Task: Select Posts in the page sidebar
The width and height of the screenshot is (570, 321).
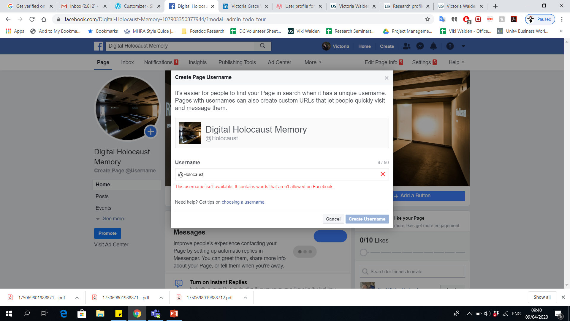Action: [102, 196]
